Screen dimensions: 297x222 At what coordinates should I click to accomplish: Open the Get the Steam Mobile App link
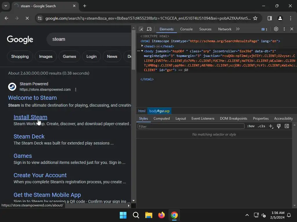47,195
